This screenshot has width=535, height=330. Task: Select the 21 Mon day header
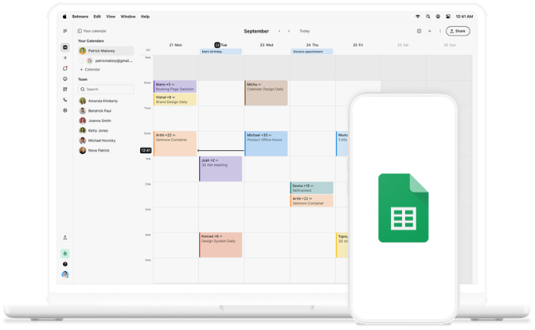[x=175, y=45]
